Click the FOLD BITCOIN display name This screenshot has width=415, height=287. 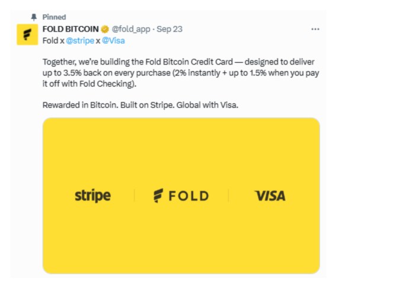(71, 29)
